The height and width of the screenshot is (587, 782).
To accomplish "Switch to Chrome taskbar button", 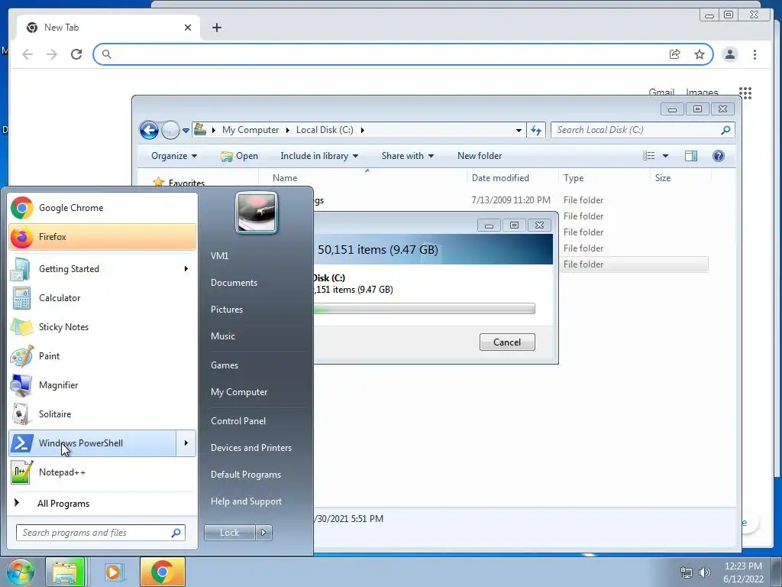I will pyautogui.click(x=162, y=572).
